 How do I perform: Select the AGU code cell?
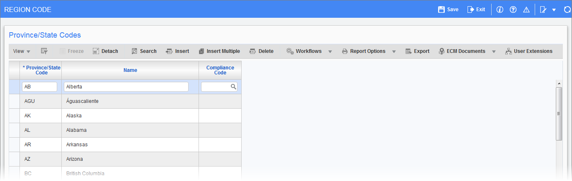pos(41,101)
